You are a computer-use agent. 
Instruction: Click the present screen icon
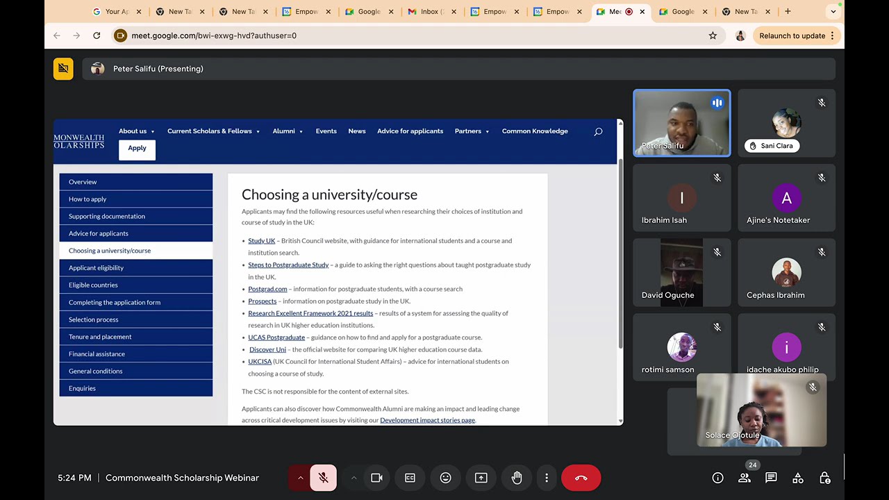tap(481, 478)
